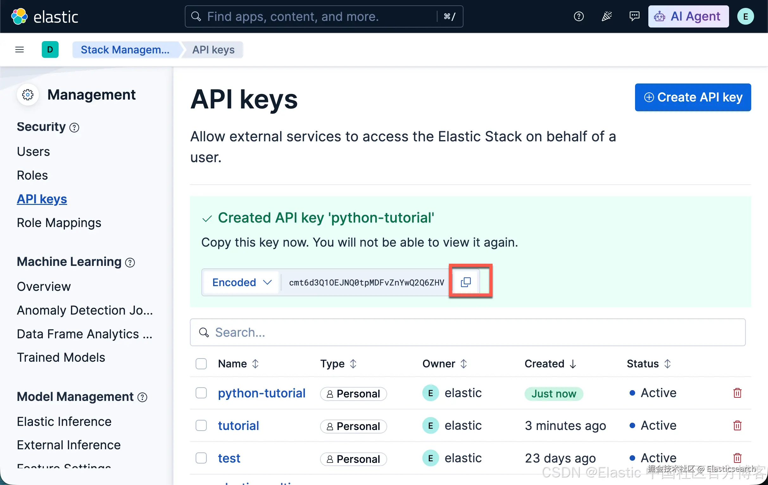This screenshot has height=485, width=768.
Task: Check the test row checkbox
Action: point(201,458)
